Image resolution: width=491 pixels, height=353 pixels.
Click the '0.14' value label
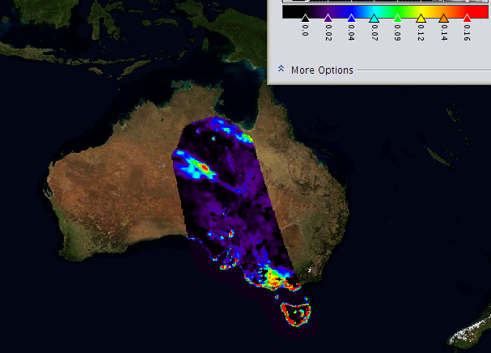click(x=444, y=32)
